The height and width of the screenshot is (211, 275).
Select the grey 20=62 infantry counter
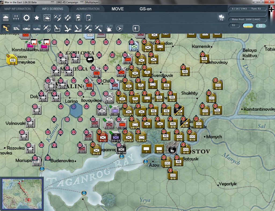pyautogui.click(x=102, y=111)
